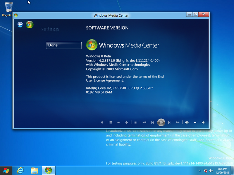234x175 pixels.
Task: Click the 'Intel(R) Core(TM) i7-9750H' CPU line
Action: pyautogui.click(x=119, y=88)
